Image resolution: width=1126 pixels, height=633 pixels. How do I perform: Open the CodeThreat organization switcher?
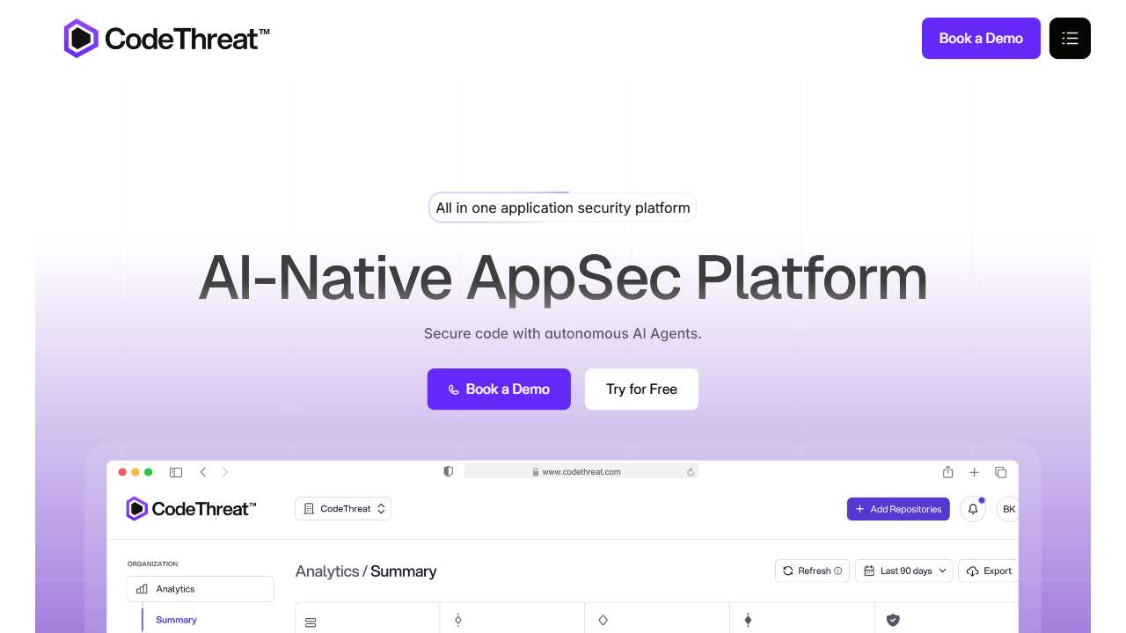[343, 509]
